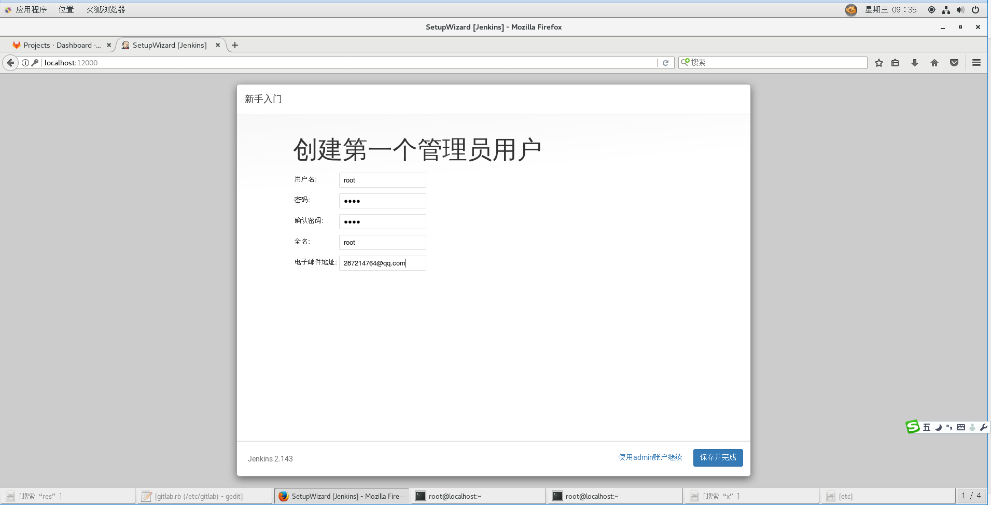Toggle the moon icon on the input method bar
The height and width of the screenshot is (505, 991).
(x=938, y=427)
